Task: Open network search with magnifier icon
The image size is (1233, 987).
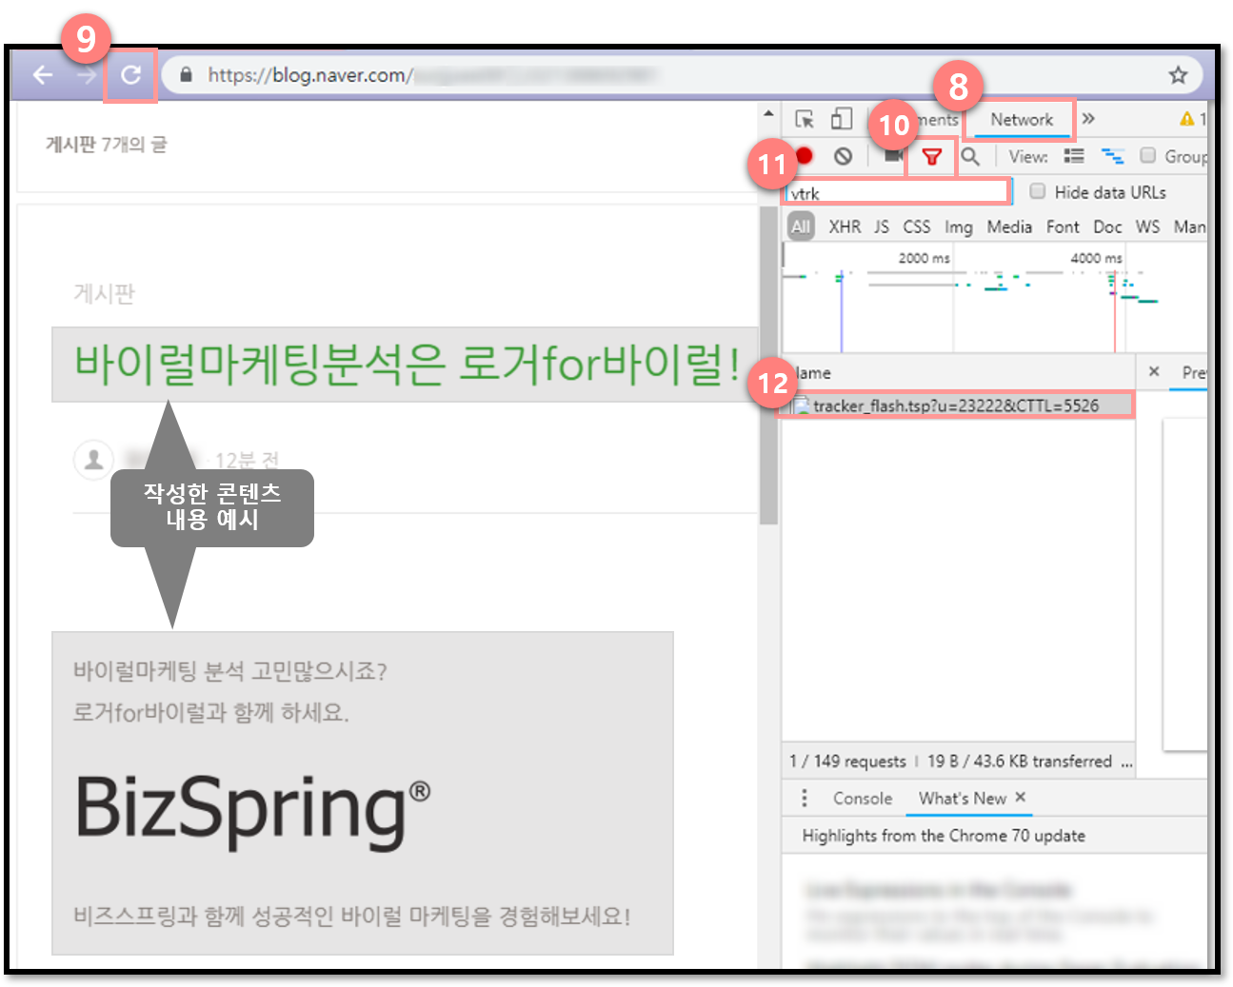Action: tap(970, 156)
